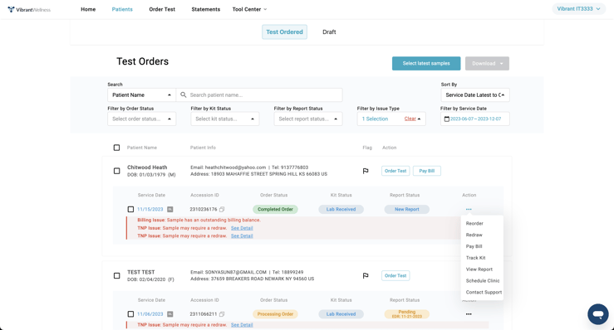Open the Download dropdown button
Screen dimensions: 614x330
pyautogui.click(x=487, y=63)
